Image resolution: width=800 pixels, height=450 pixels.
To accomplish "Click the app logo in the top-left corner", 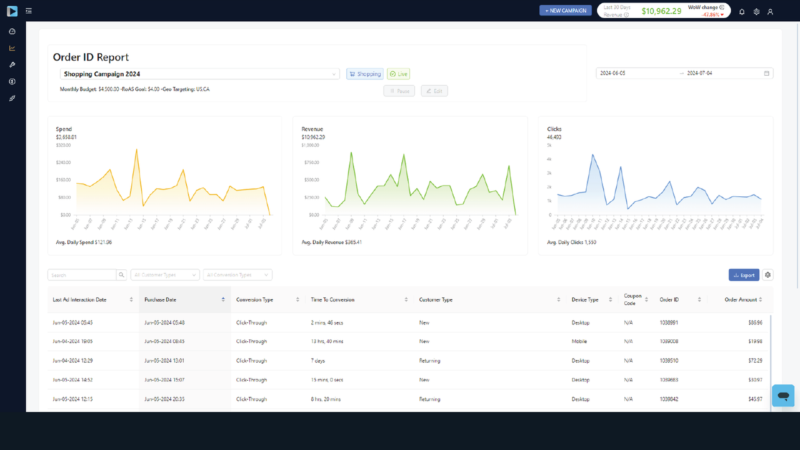I will point(12,11).
